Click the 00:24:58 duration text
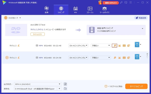 [57, 58]
